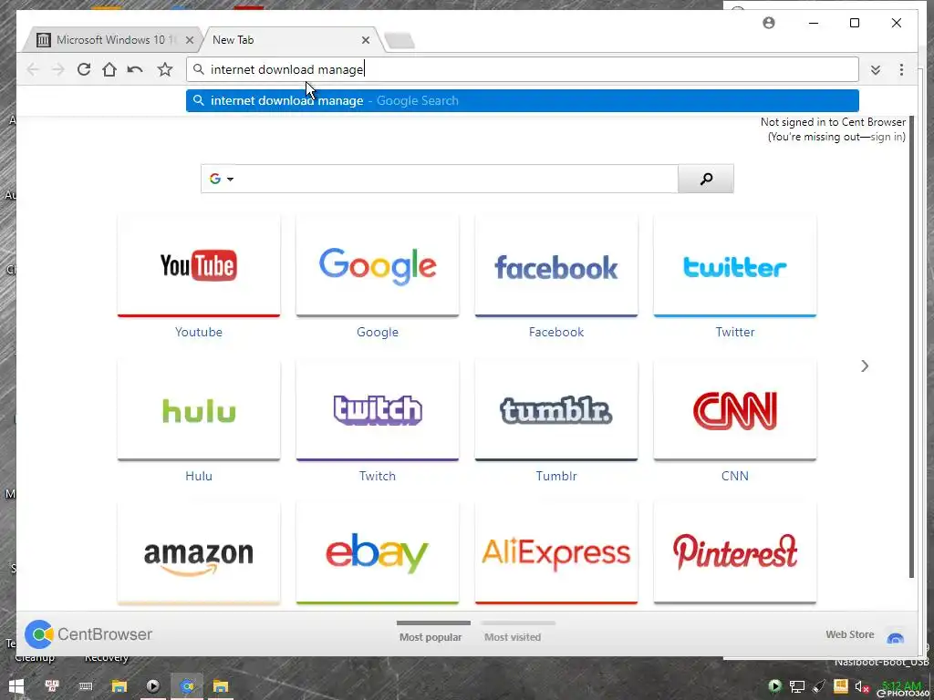Viewport: 934px width, 700px height.
Task: Open the AliExpress speed dial tile
Action: tap(556, 553)
